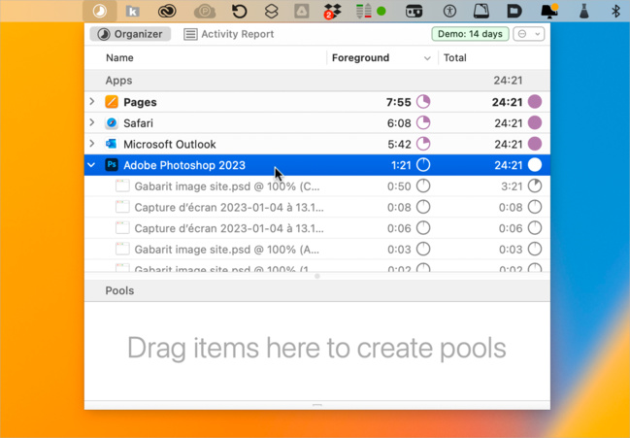Screen dimensions: 630x438
Task: Click Pages foreground pie chart 7:55
Action: [x=423, y=102]
